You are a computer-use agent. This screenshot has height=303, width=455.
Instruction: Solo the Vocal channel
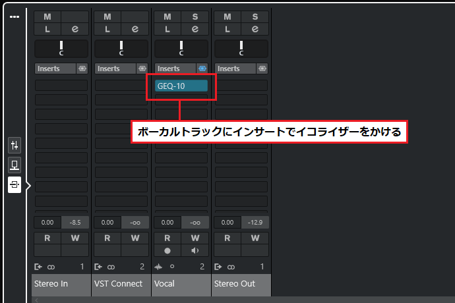coord(195,17)
